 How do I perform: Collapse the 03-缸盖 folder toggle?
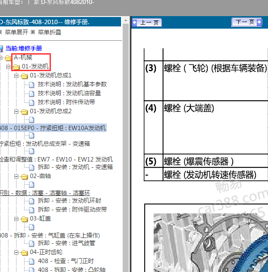(x=16, y=219)
